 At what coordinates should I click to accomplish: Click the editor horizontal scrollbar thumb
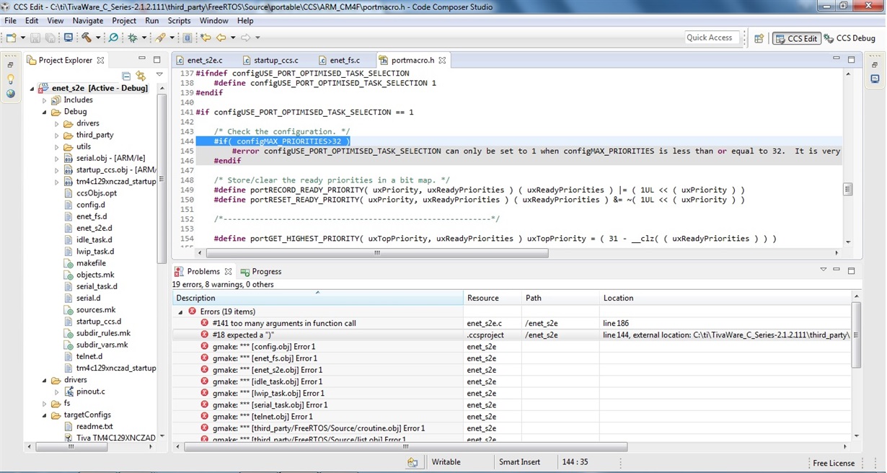coord(377,253)
